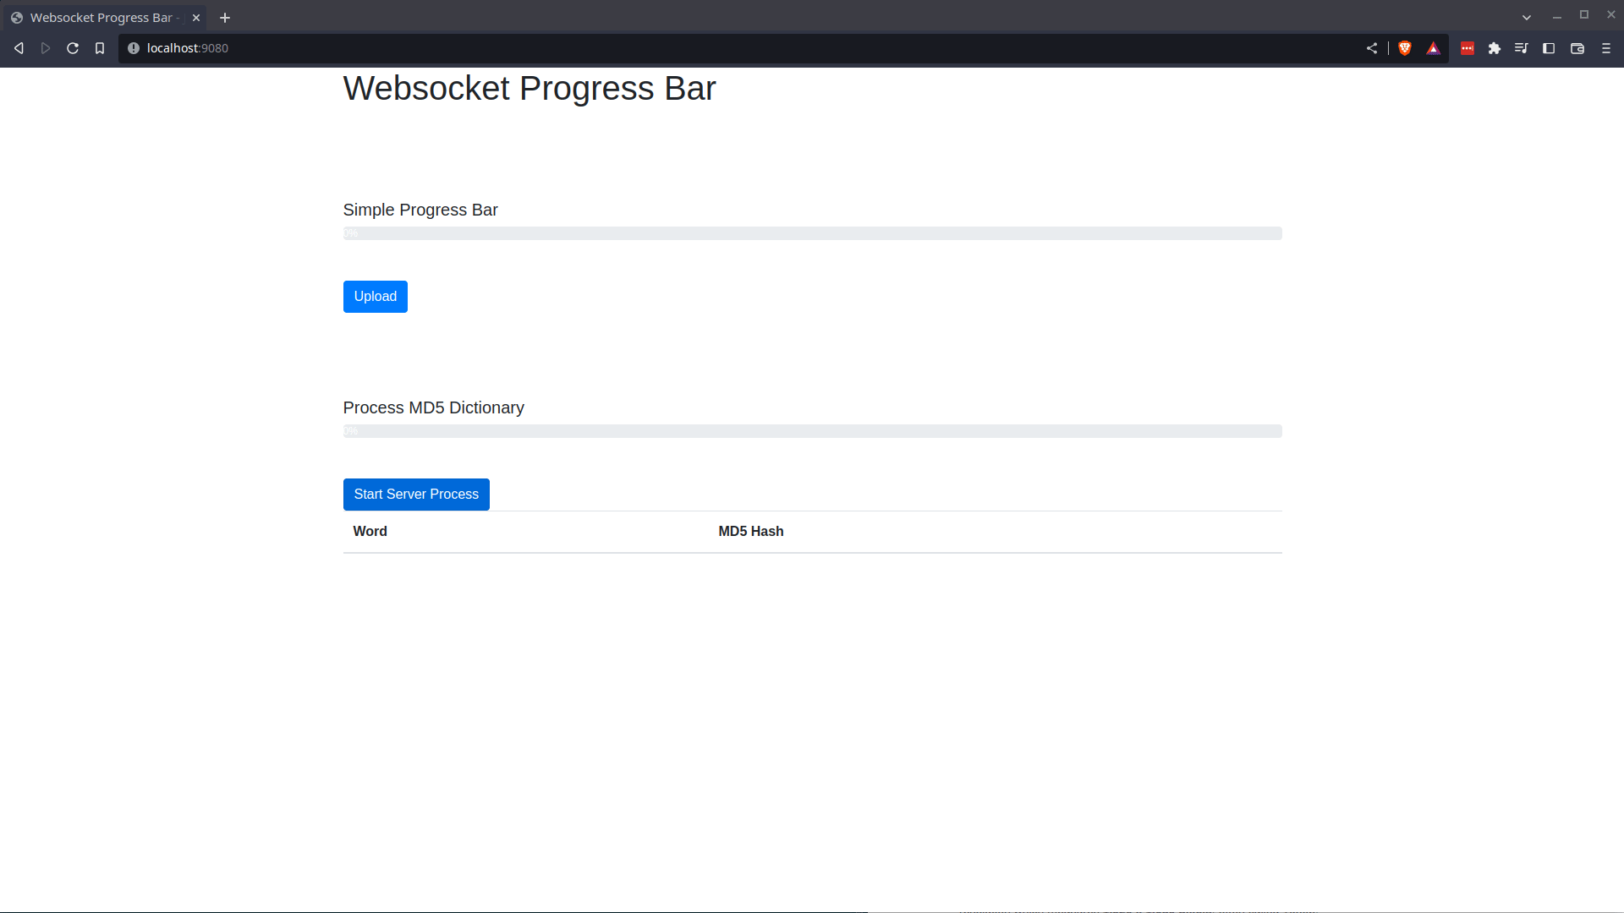Click the Upload button
Image resolution: width=1624 pixels, height=913 pixels.
(376, 297)
